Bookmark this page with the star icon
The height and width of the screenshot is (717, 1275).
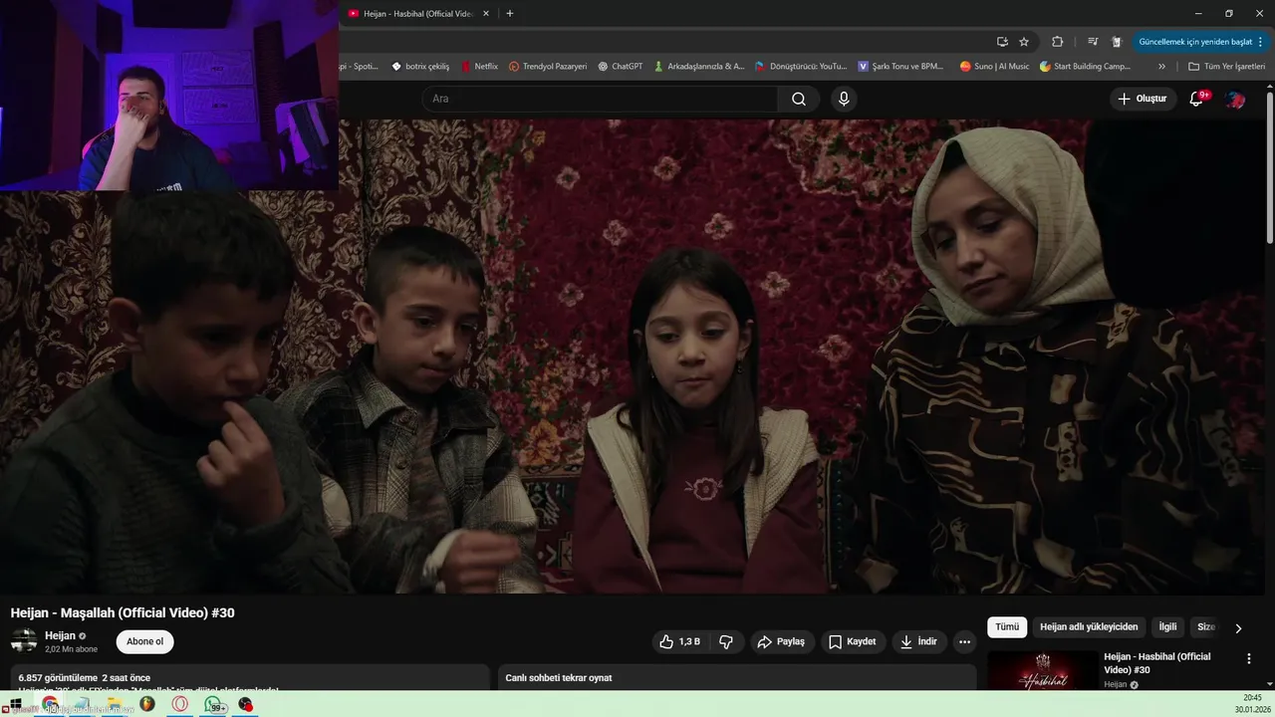tap(1024, 42)
